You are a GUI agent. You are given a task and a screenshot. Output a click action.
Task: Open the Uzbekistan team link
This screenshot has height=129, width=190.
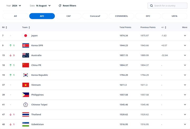tap(37, 124)
